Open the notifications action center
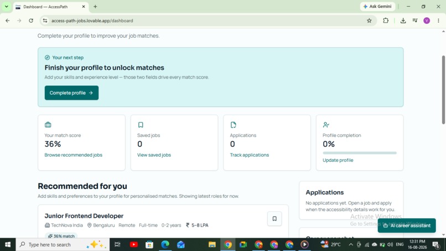 click(x=436, y=244)
